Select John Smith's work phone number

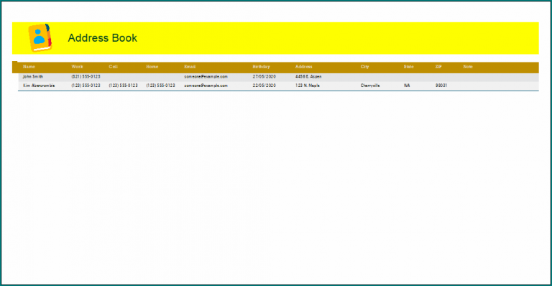click(x=86, y=76)
